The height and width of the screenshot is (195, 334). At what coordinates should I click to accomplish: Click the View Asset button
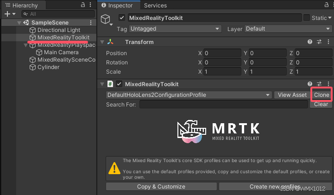coord(292,95)
